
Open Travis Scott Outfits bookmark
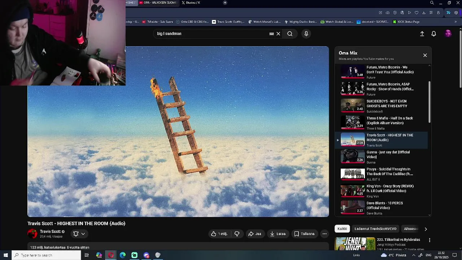pos(228,22)
